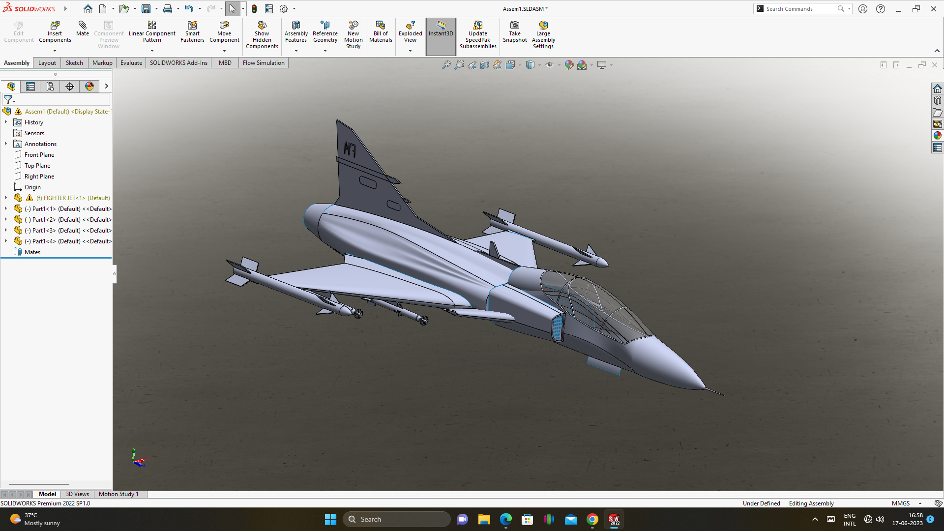Expand the Part1<3> component
Viewport: 944px width, 531px height.
click(6, 230)
